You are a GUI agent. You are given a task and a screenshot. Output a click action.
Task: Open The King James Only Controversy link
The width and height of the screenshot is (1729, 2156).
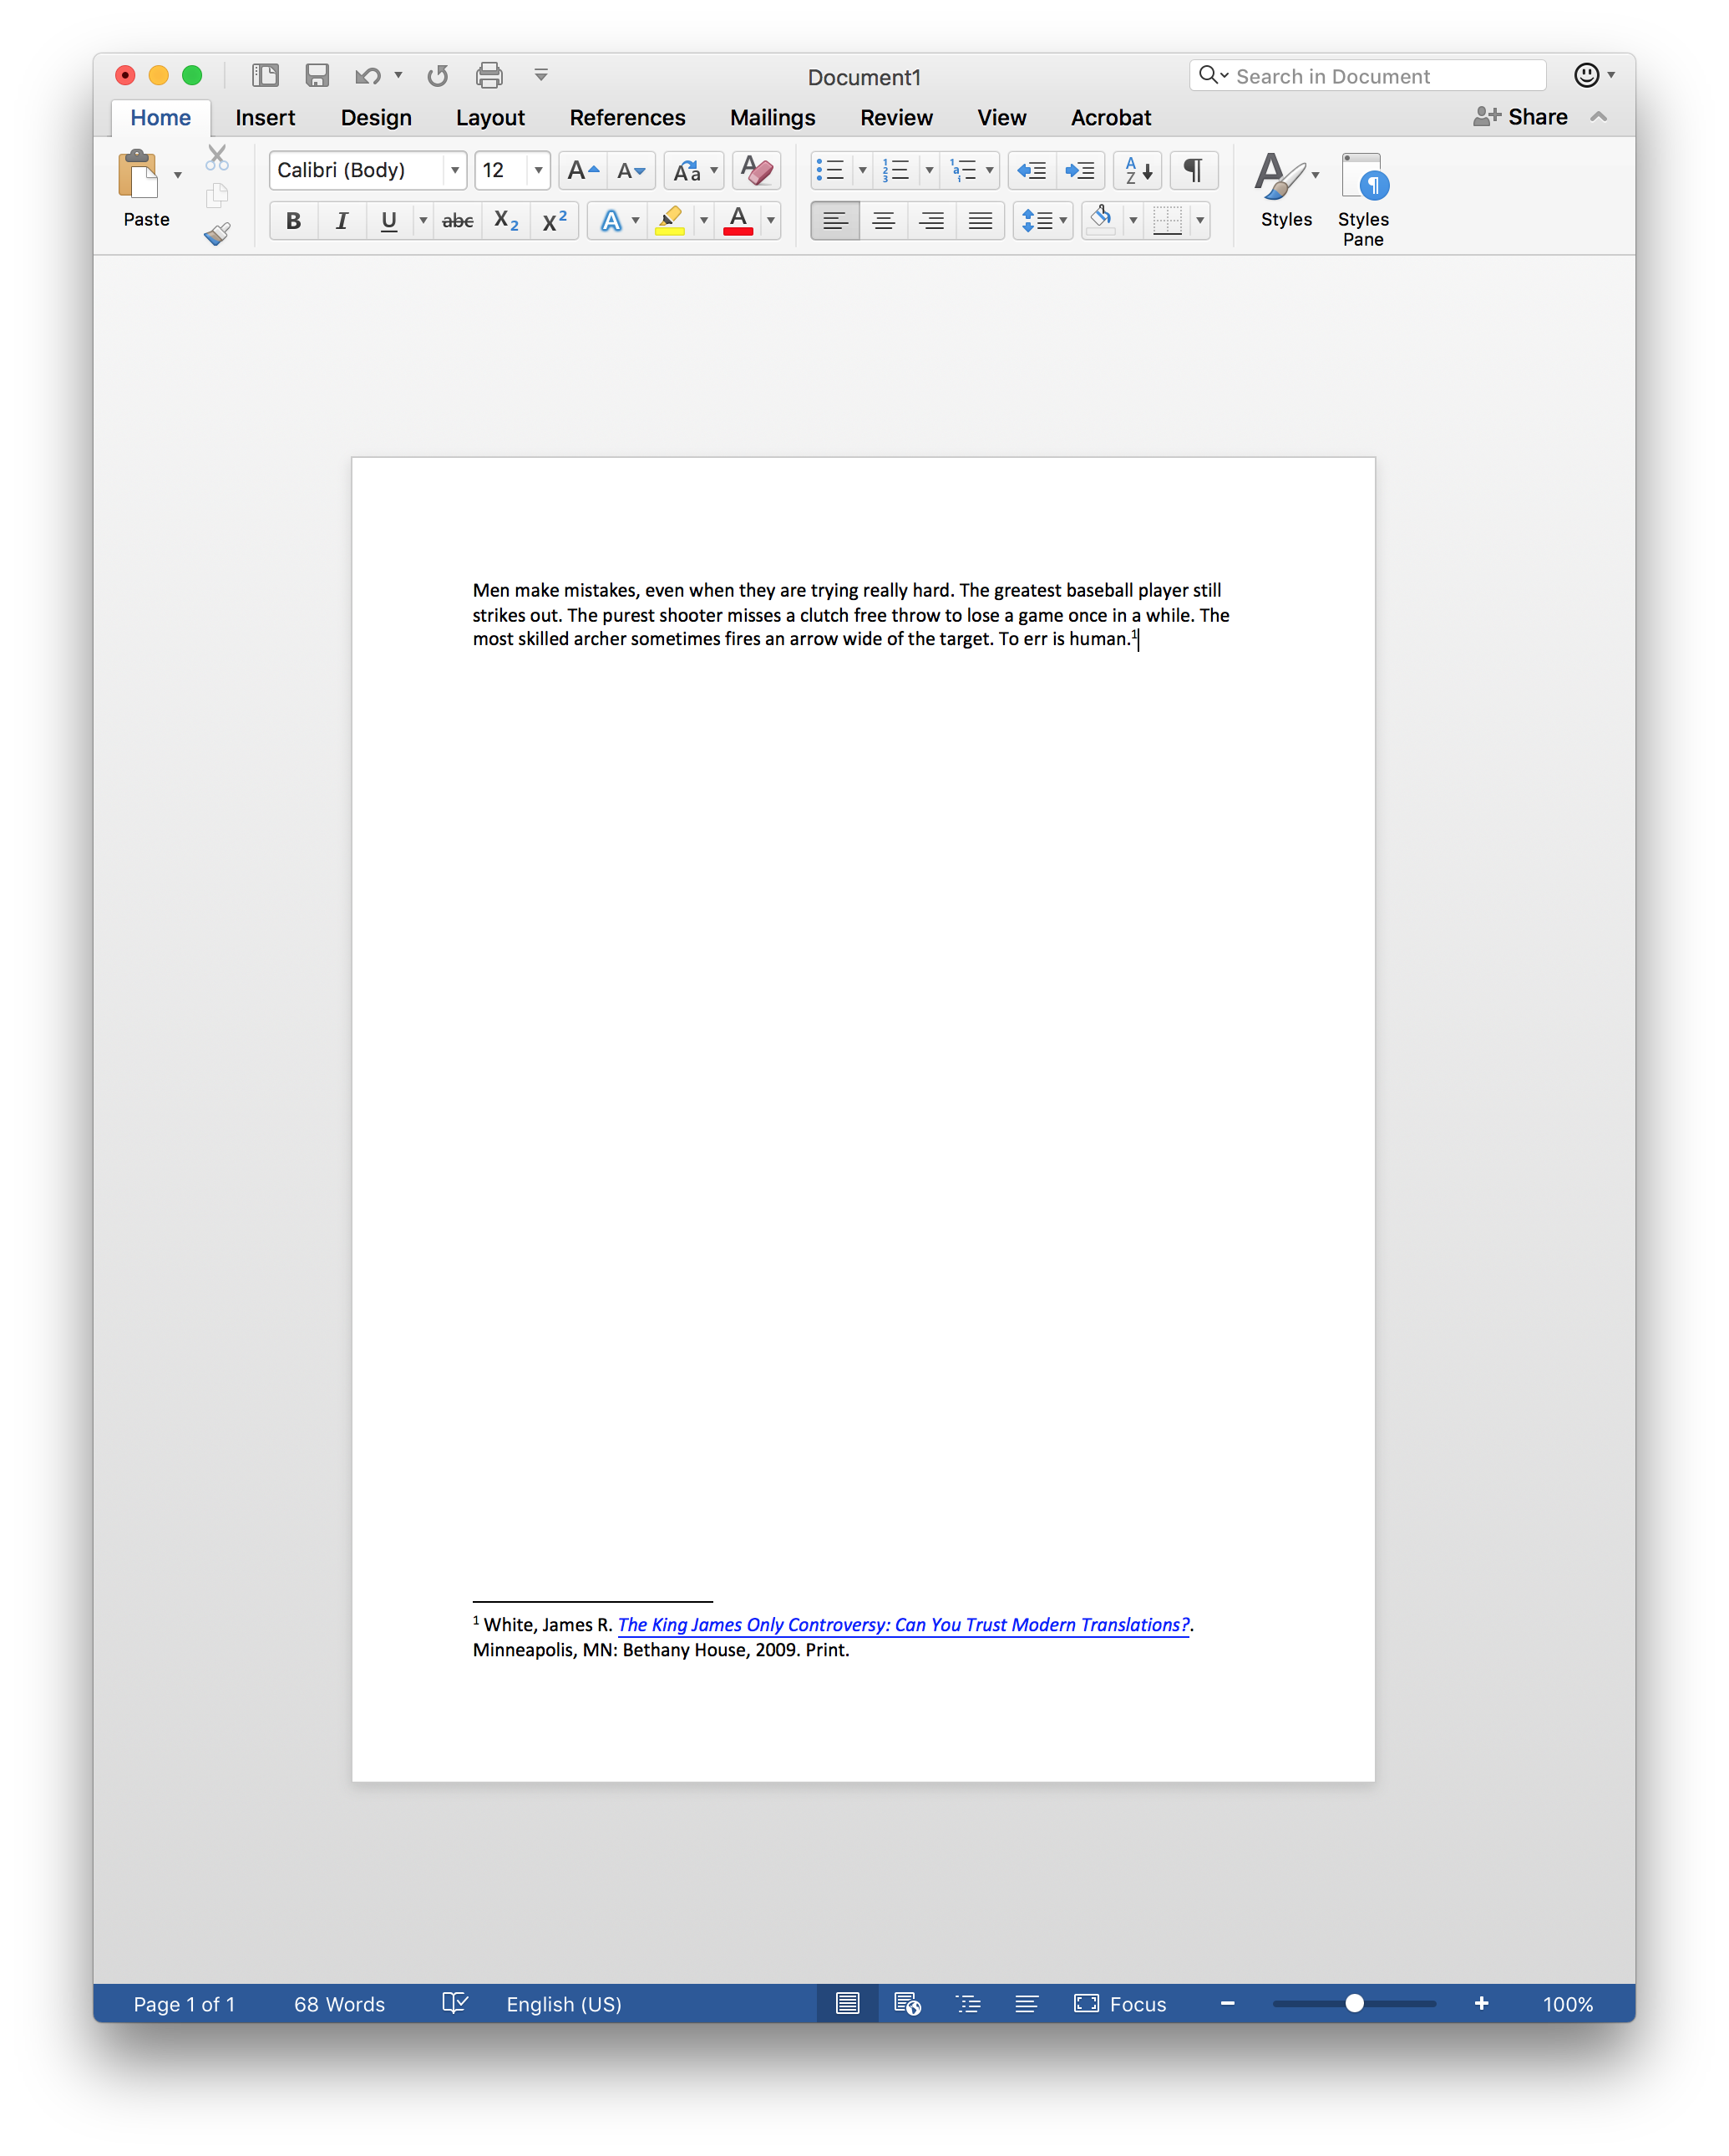click(x=902, y=1624)
